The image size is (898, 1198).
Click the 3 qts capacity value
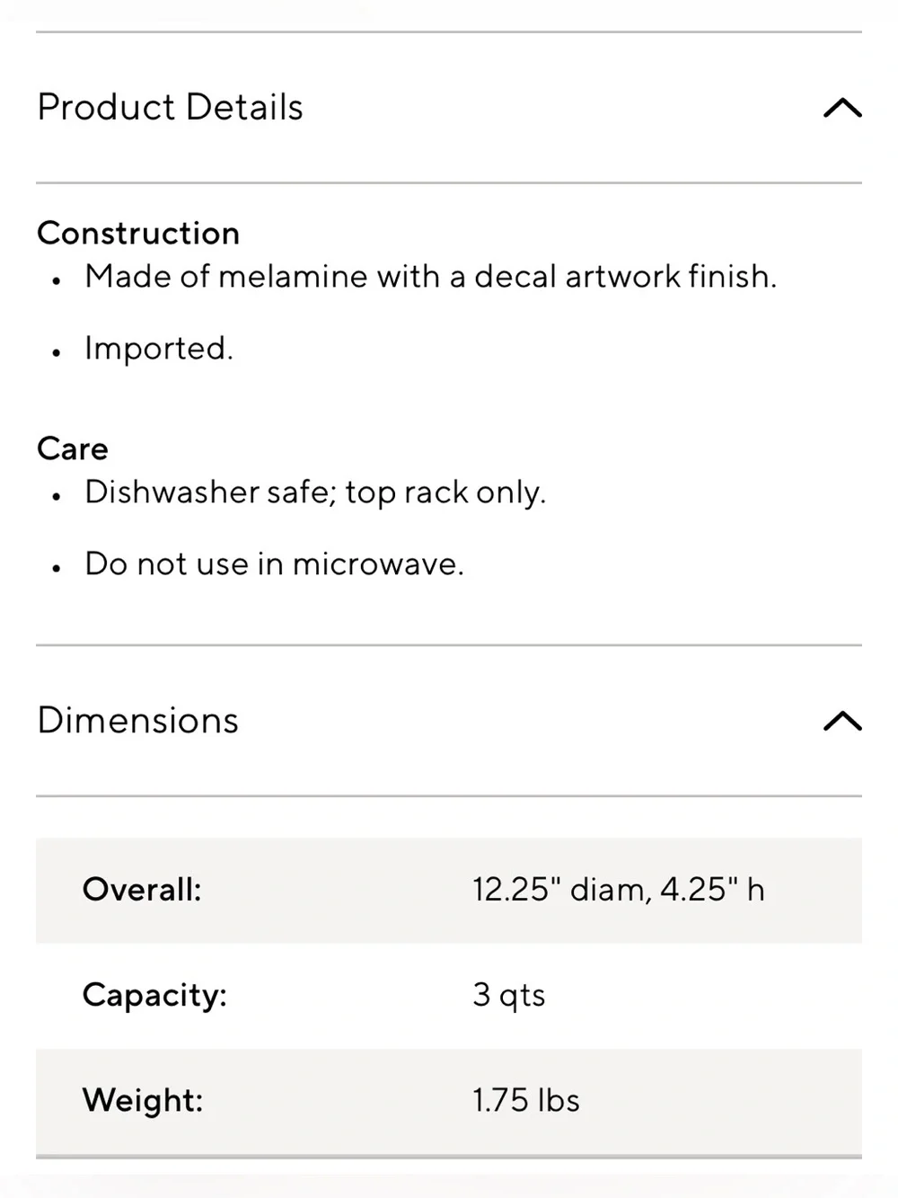509,996
